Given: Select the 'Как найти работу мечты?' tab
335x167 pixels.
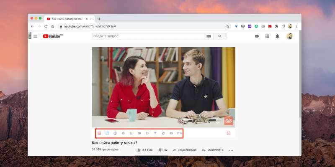Looking at the screenshot, I should 70,19.
